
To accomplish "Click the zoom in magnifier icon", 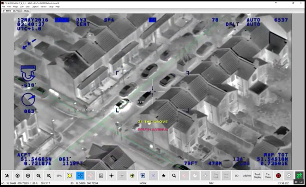I will 49,176.
